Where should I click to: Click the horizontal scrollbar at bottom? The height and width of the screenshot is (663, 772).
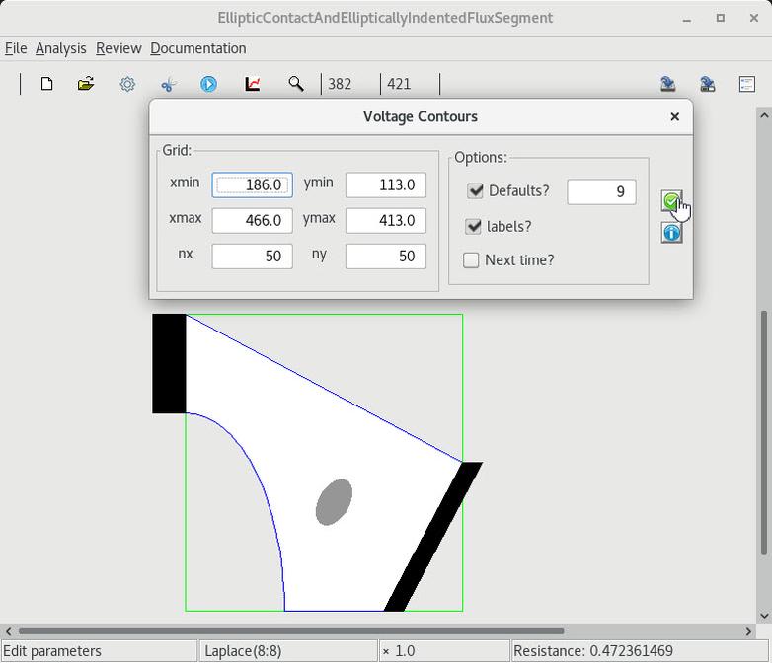tap(291, 631)
